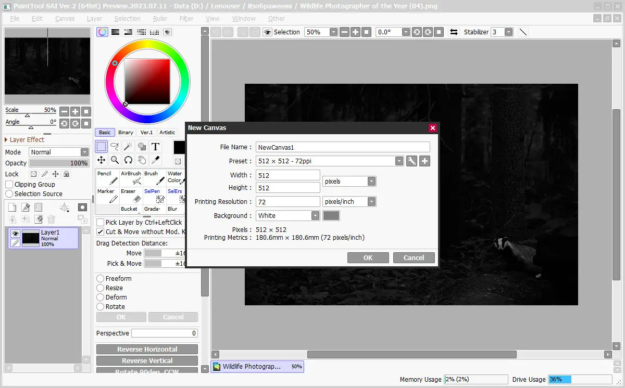Select the Hand pan tool

pyautogui.click(x=142, y=160)
